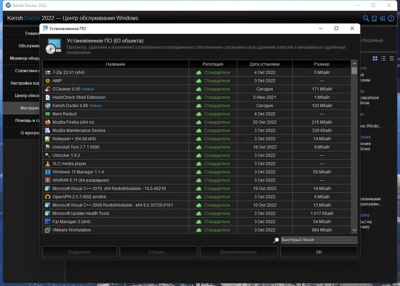Open the Монитор оборудования sidebar tab
Screen dimensions: 400x286
pos(21,58)
